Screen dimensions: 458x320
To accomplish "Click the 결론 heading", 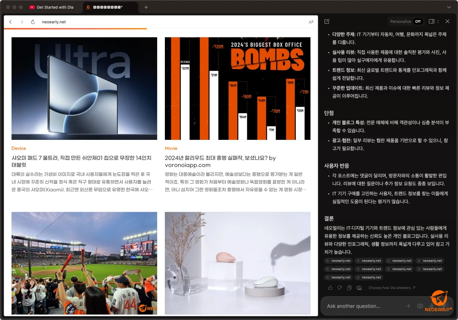I will (x=329, y=219).
